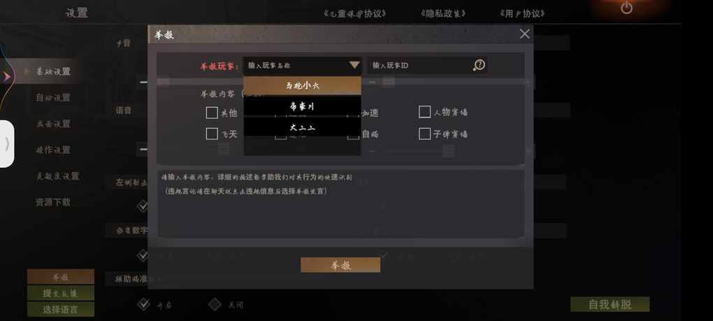The height and width of the screenshot is (321, 713).
Task: Enable the 人物穿墙 checkbox
Action: pyautogui.click(x=425, y=112)
